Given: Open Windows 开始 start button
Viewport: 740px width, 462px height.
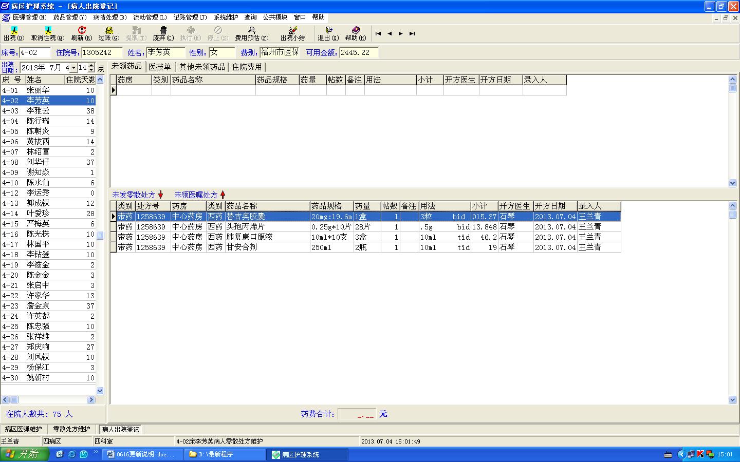Looking at the screenshot, I should (x=25, y=454).
